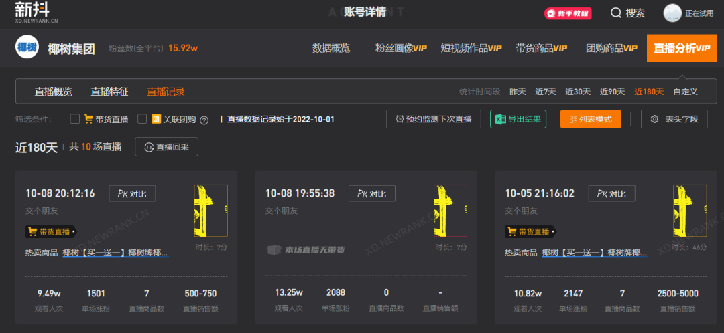This screenshot has height=333, width=724.
Task: Click the help question mark beside 关联团购
Action: point(204,120)
